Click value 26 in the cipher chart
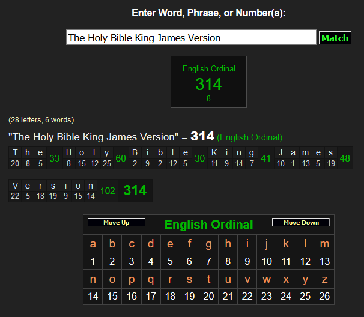The image size is (364, 317). [x=324, y=296]
